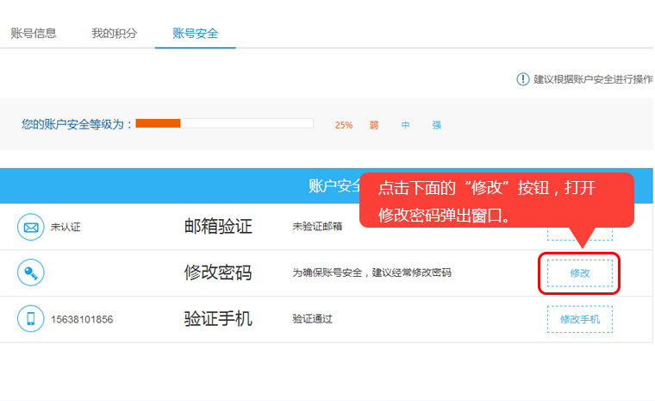
Task: Switch to the 我的积分 tab
Action: 114,34
